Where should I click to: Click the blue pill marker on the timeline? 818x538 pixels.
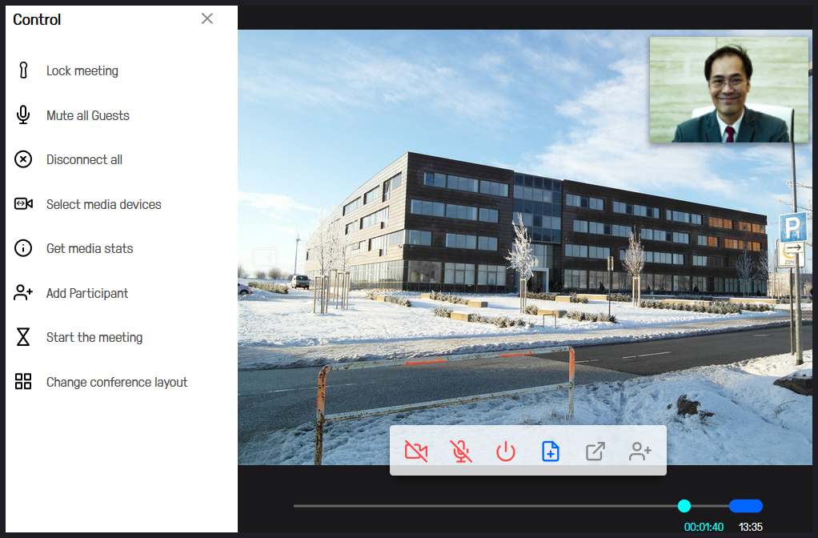coord(745,506)
